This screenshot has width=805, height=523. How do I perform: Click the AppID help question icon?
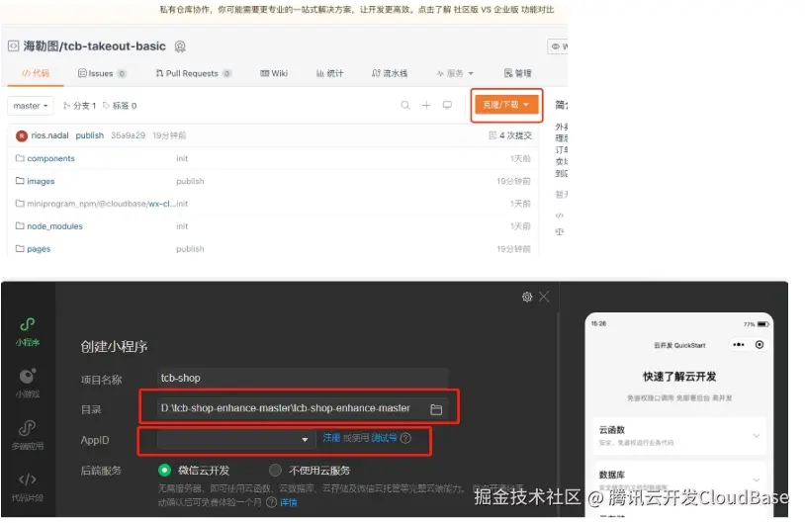coord(405,438)
